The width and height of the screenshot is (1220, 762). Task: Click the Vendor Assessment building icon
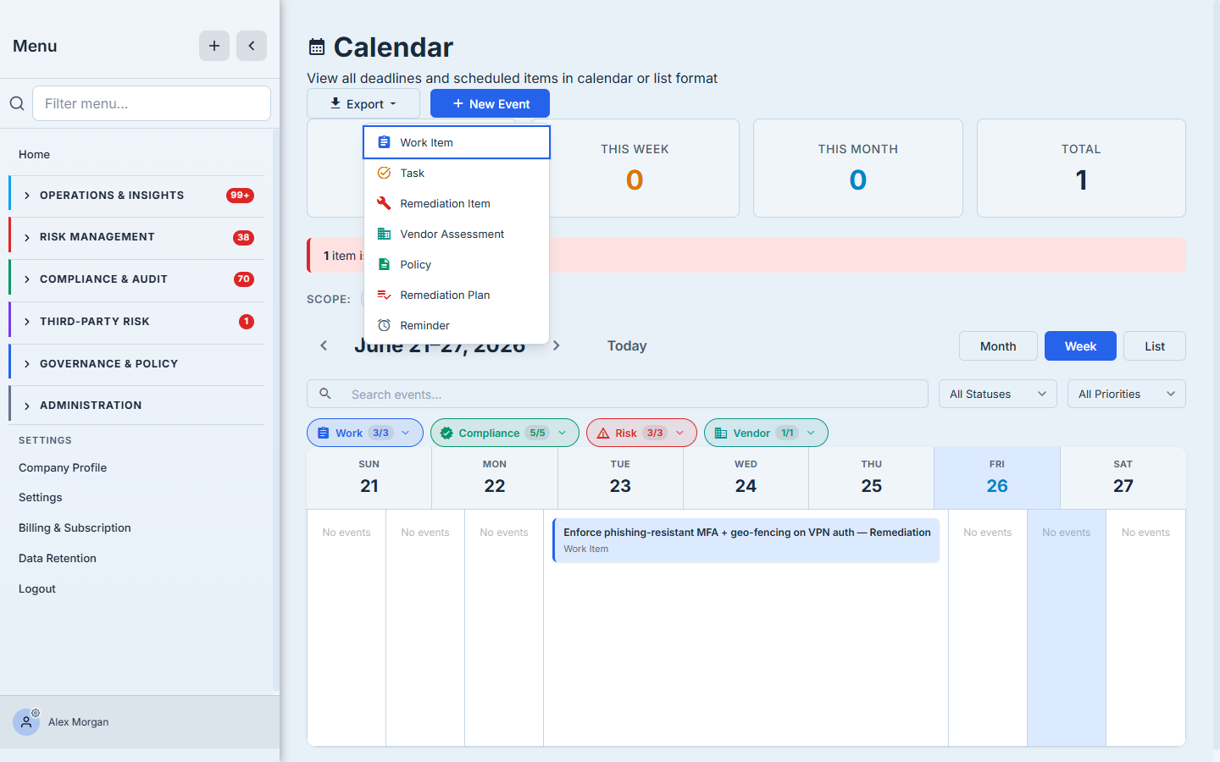pos(384,234)
